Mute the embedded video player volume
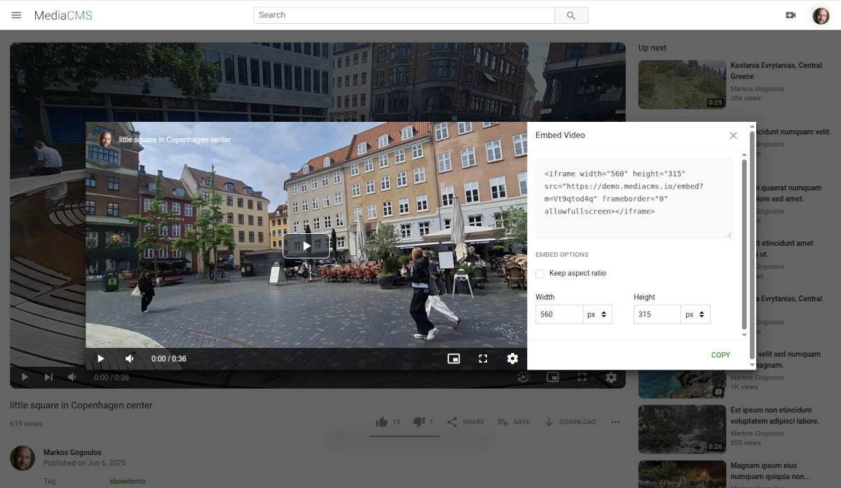Screen dimensions: 841x488 point(129,358)
